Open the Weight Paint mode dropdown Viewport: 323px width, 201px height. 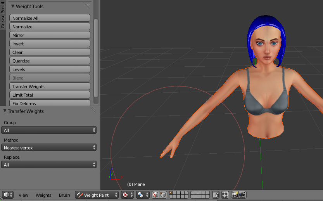[97, 195]
